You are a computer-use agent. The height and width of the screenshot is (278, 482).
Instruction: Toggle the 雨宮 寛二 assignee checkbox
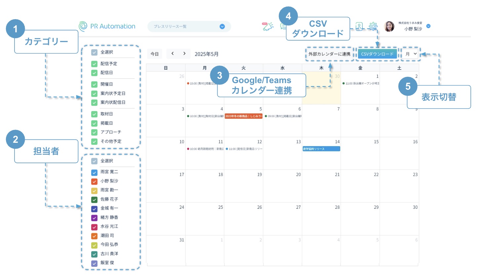tap(94, 172)
